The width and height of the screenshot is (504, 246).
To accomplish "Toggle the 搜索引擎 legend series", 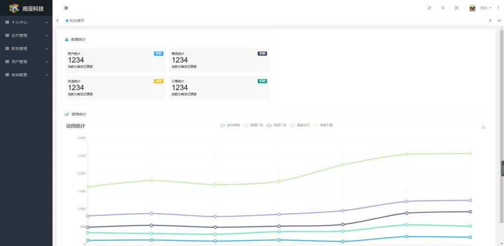I will click(323, 125).
